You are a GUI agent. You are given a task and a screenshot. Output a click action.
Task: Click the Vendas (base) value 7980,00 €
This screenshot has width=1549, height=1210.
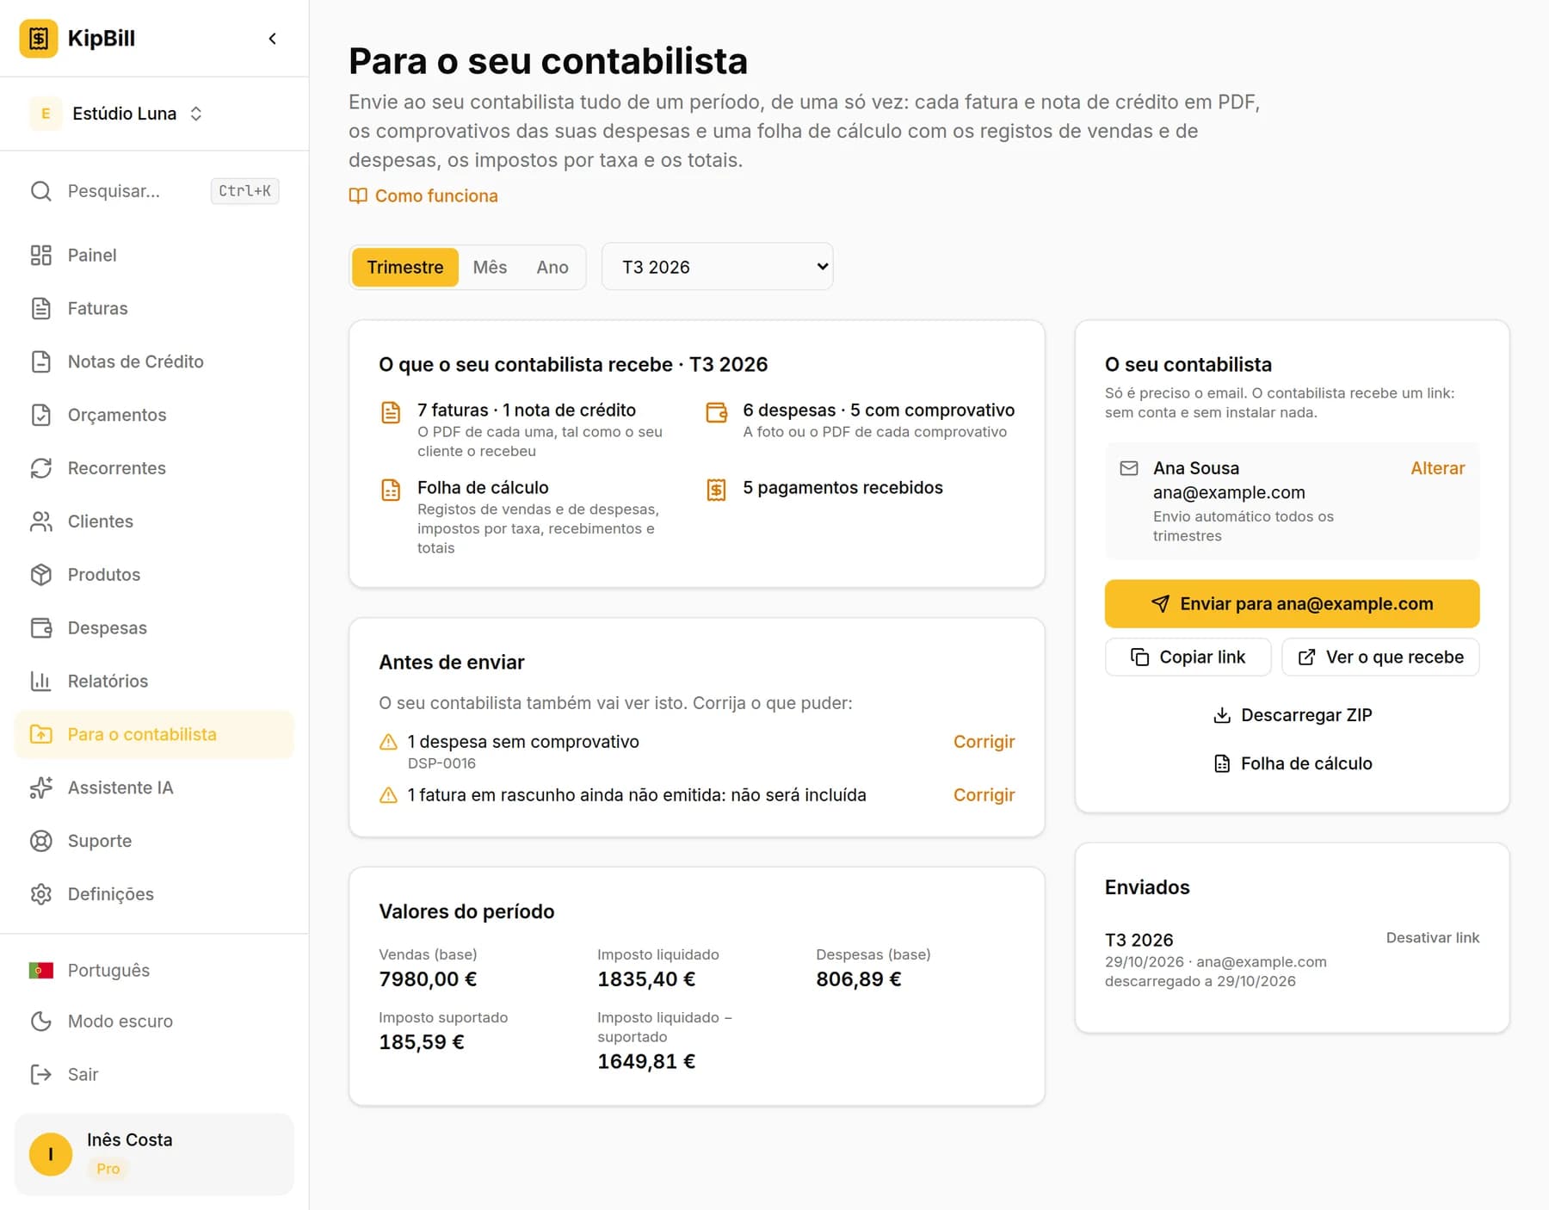tap(428, 979)
